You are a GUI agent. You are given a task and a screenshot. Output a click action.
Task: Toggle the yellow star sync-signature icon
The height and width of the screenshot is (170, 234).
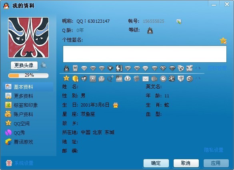(x=223, y=41)
